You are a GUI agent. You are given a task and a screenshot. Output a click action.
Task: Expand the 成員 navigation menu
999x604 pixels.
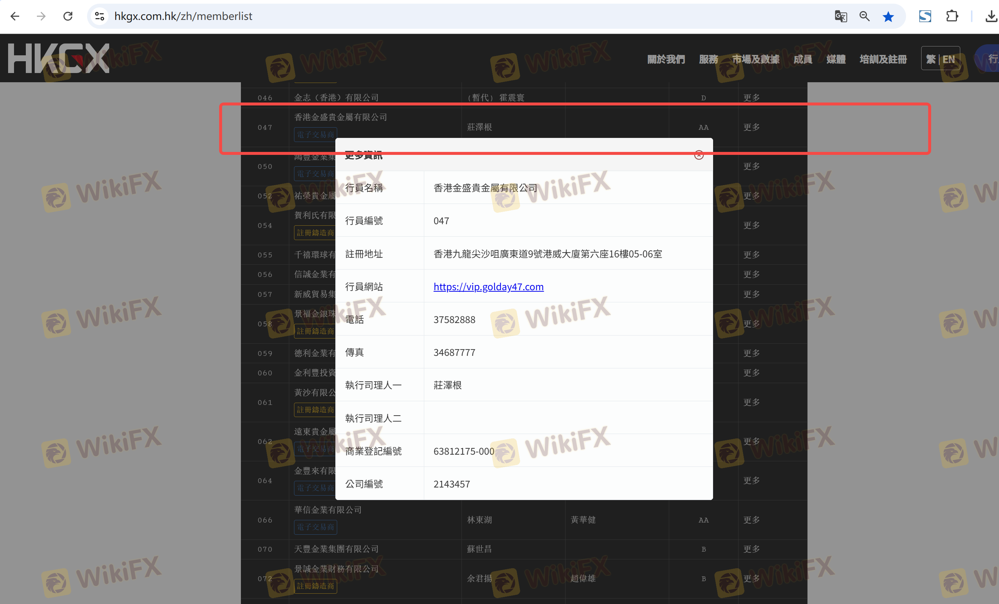click(x=802, y=60)
